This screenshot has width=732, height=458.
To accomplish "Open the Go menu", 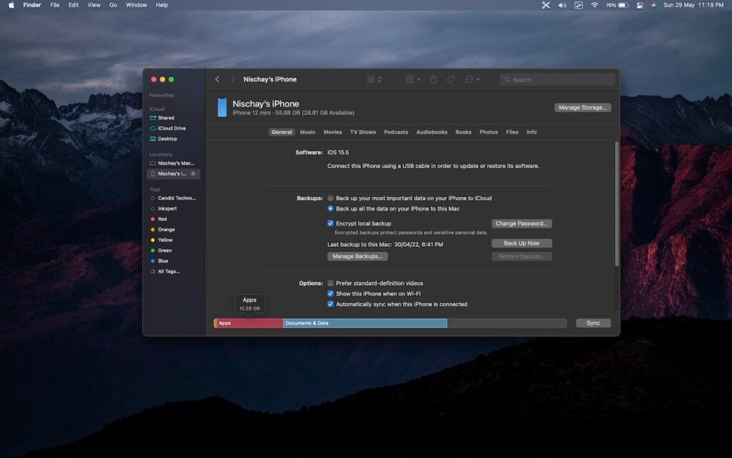I will point(113,5).
